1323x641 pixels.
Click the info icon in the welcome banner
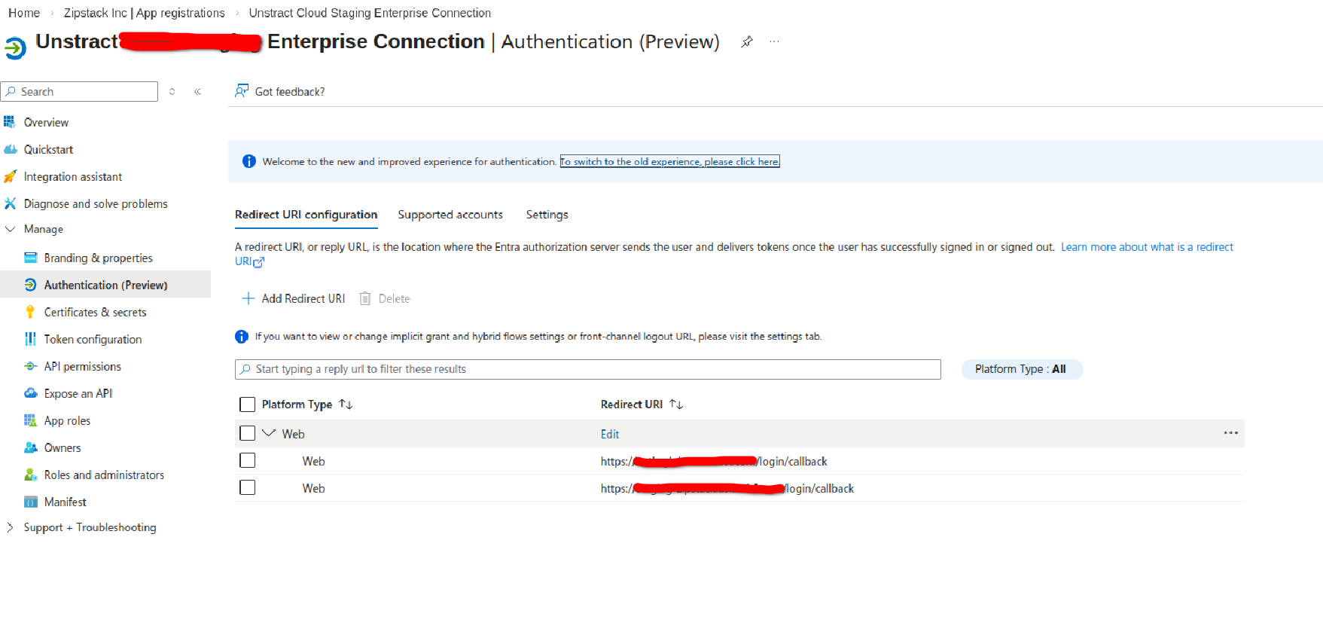(248, 161)
